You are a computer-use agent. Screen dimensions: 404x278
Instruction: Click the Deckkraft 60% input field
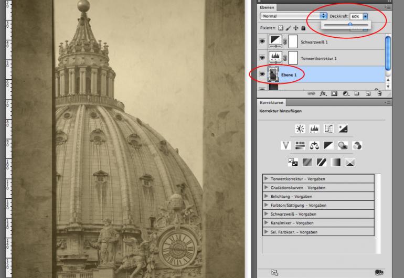click(356, 16)
